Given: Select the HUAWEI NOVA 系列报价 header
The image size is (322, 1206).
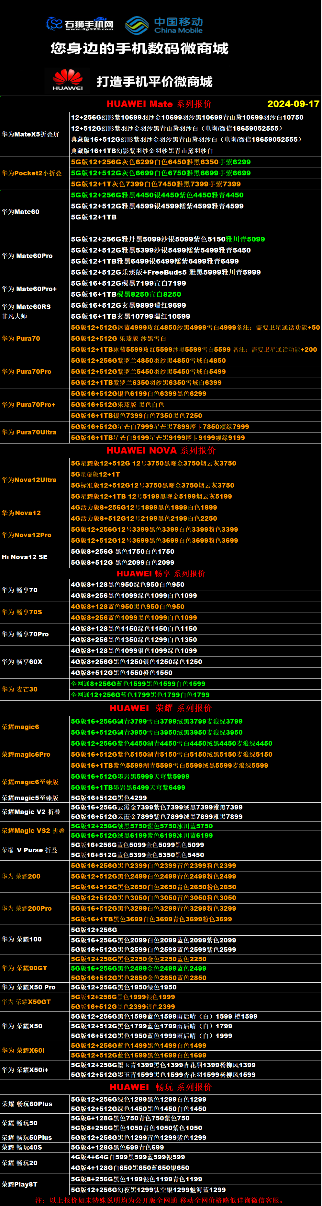Looking at the screenshot, I should click(x=161, y=450).
